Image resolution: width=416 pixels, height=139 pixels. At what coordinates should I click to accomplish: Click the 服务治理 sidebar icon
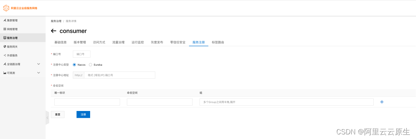click(5, 38)
